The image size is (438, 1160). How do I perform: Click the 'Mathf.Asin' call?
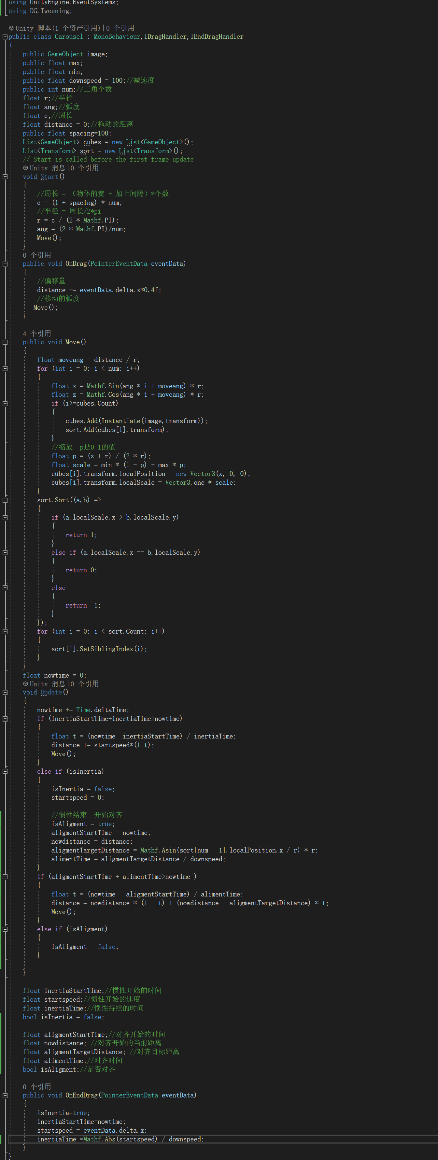point(158,850)
